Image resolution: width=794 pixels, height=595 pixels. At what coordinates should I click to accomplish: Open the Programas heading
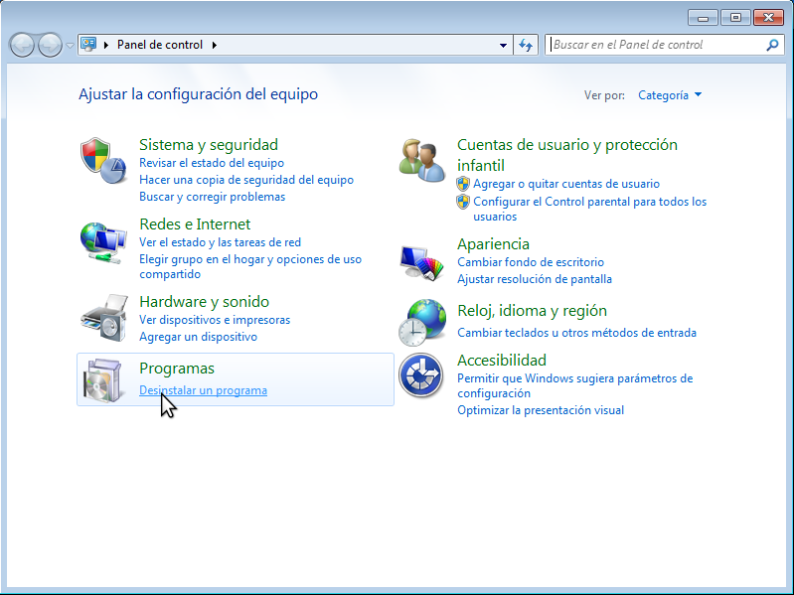[x=177, y=369]
